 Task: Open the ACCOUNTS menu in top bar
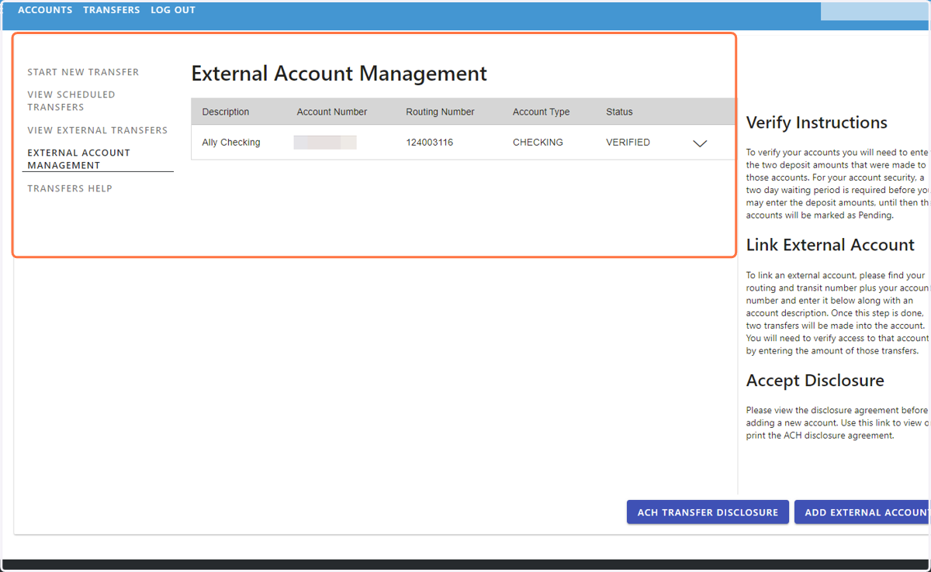point(45,10)
